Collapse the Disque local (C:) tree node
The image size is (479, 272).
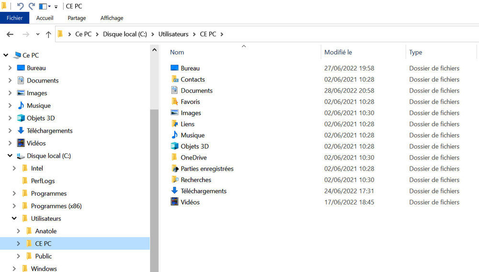click(10, 156)
